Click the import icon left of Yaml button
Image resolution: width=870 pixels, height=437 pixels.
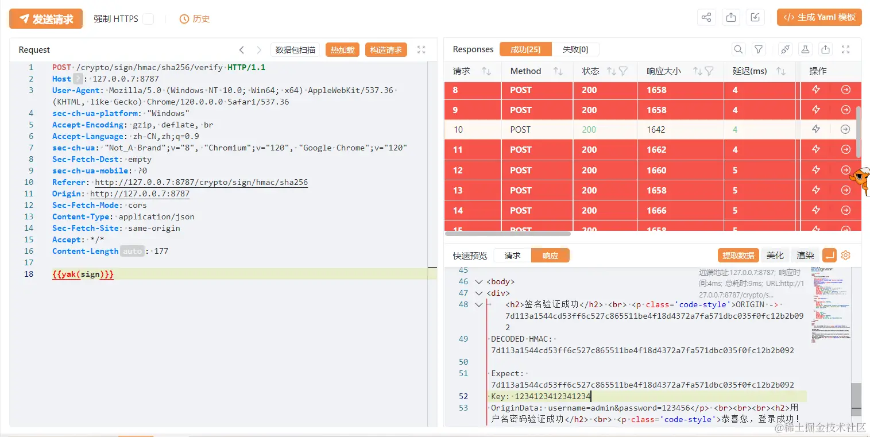[x=756, y=18]
